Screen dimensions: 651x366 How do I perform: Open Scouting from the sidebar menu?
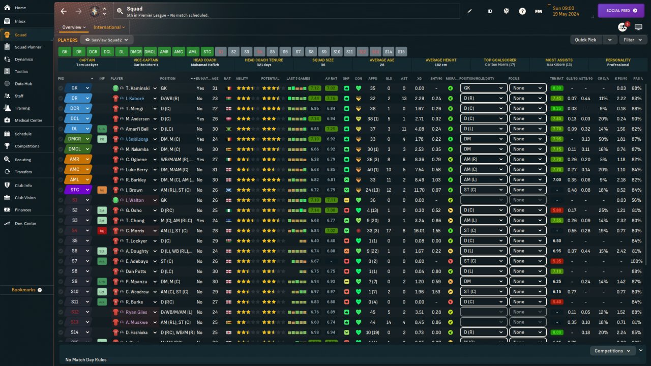point(23,160)
